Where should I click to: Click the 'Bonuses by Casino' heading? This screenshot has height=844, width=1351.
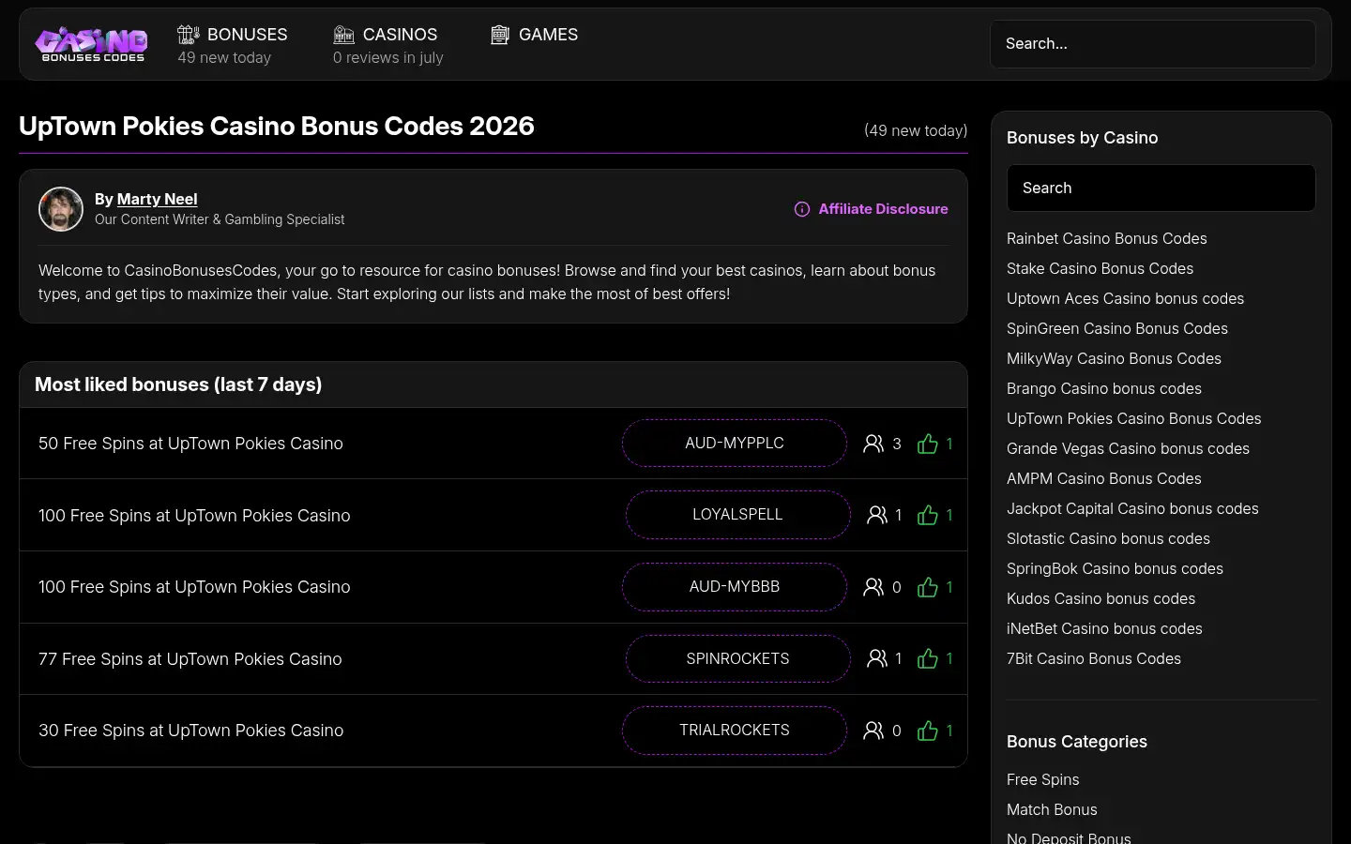tap(1082, 138)
